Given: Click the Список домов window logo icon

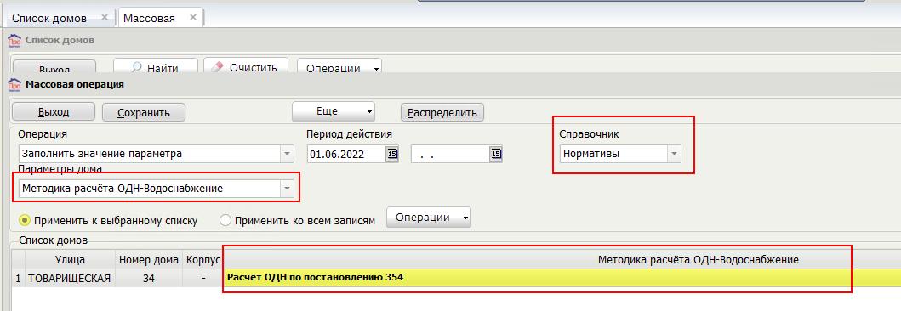Looking at the screenshot, I should pos(14,41).
